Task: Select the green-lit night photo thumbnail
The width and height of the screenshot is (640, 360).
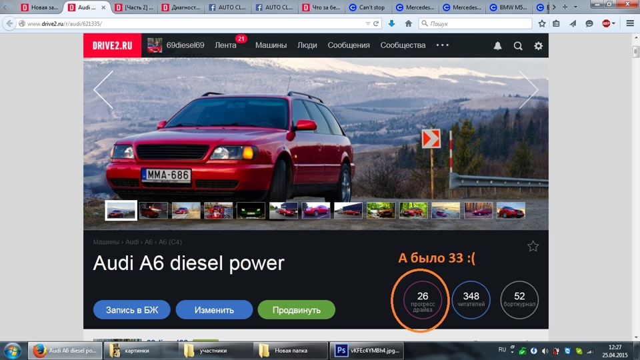Action: (251, 211)
